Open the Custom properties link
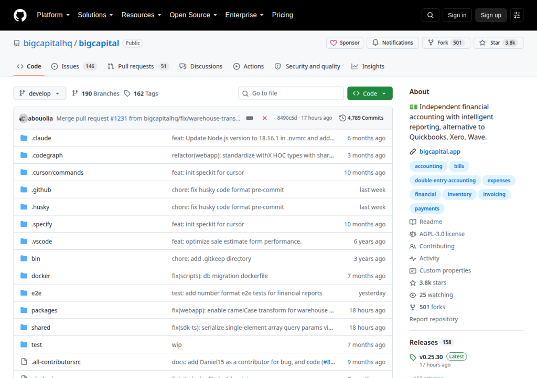537x378 pixels. click(445, 270)
